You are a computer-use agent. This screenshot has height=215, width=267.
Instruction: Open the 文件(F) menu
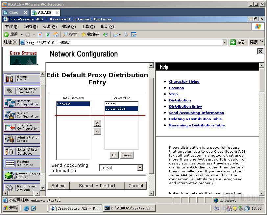12,27
